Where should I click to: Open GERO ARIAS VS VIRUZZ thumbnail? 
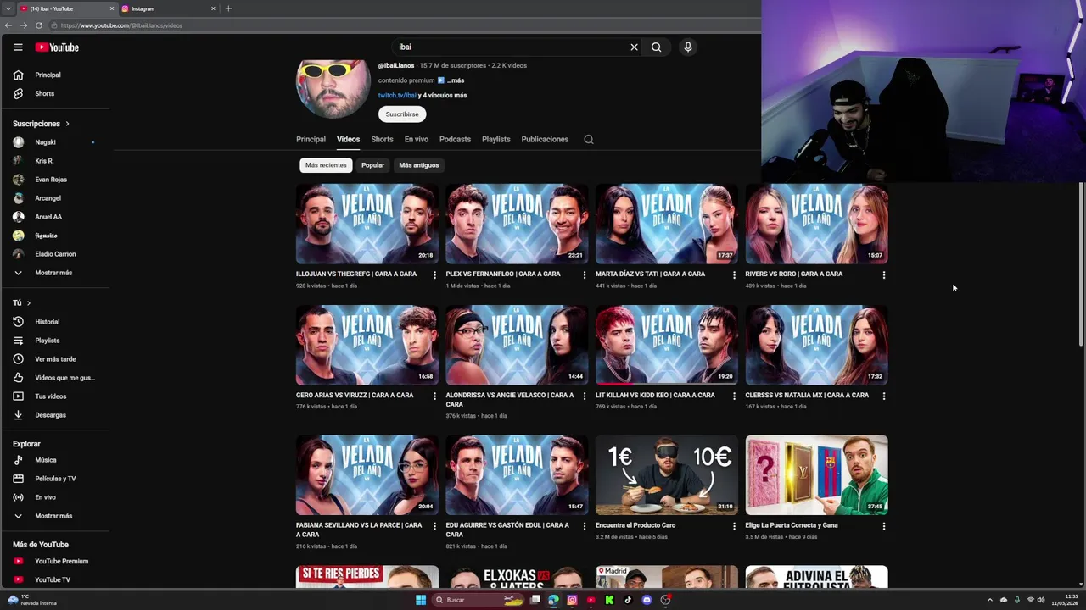[x=367, y=345]
